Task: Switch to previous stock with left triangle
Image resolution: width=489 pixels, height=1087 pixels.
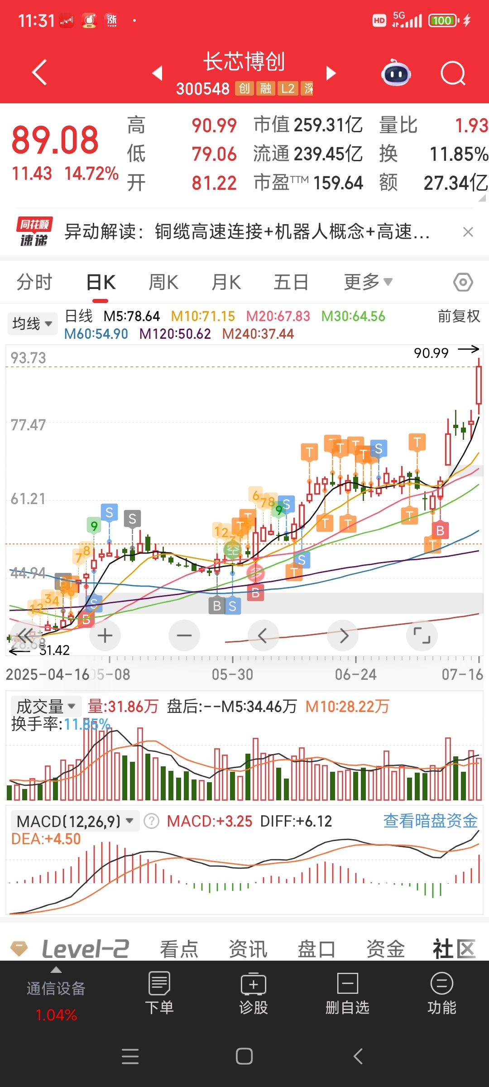Action: 157,73
